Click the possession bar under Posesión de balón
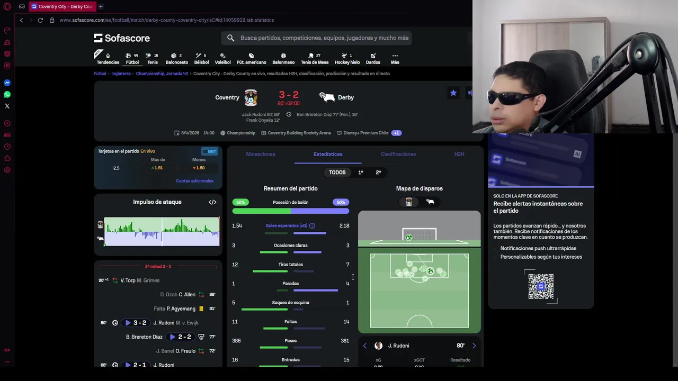Image resolution: width=678 pixels, height=381 pixels. 290,211
